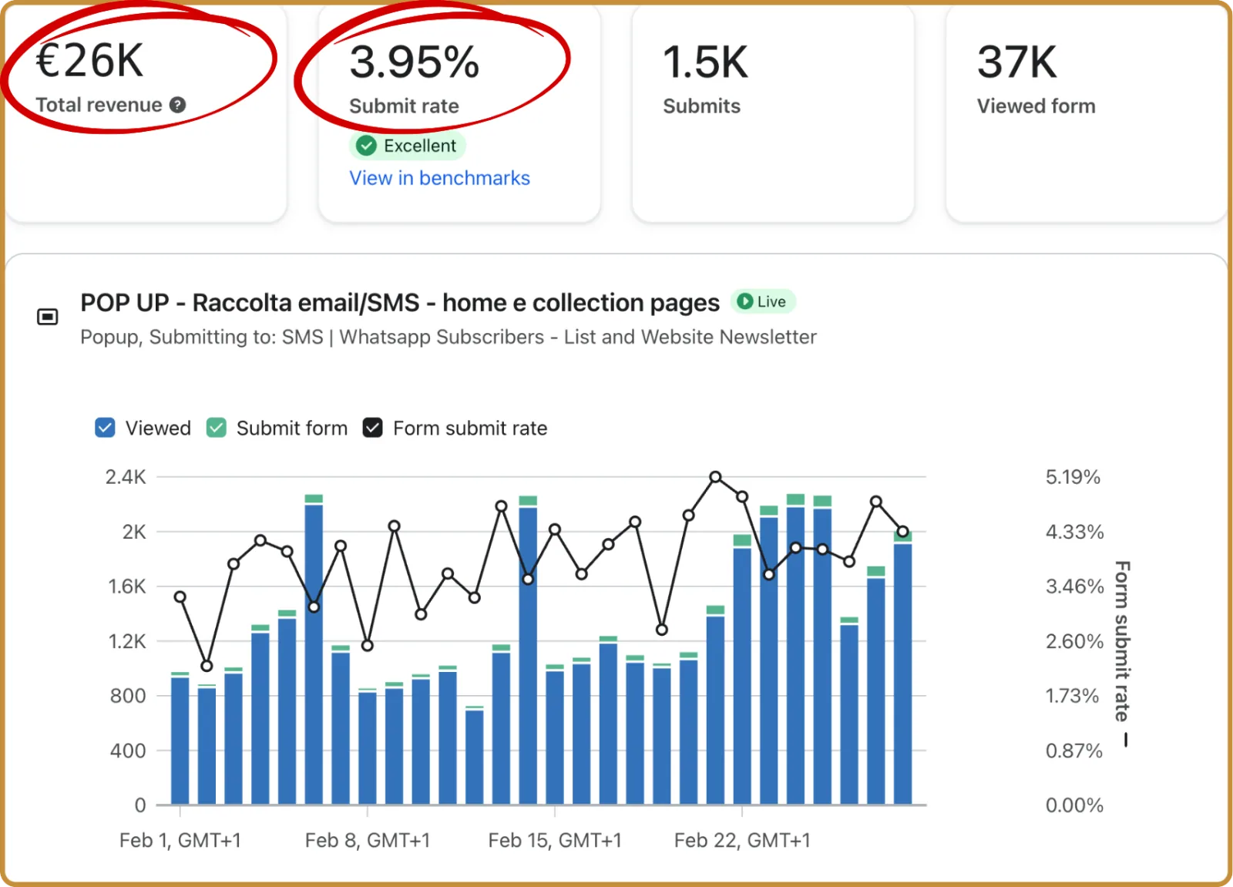The height and width of the screenshot is (887, 1233).
Task: Click the Feb 22 blue viewed bar
Action: [x=742, y=676]
